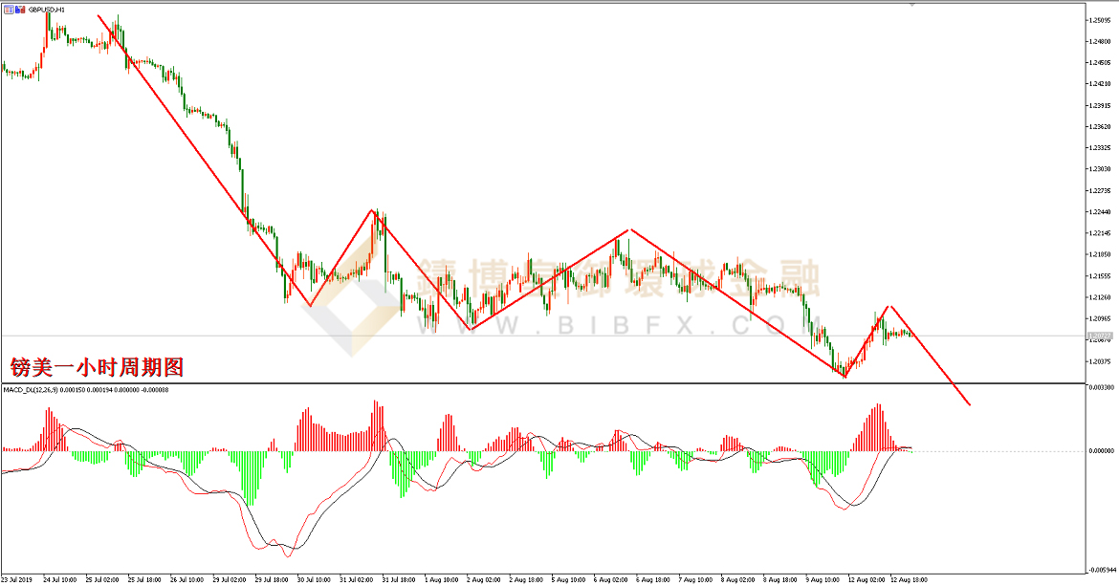1119x586 pixels.
Task: Click the 1.20375 price level on the axis
Action: click(1100, 361)
